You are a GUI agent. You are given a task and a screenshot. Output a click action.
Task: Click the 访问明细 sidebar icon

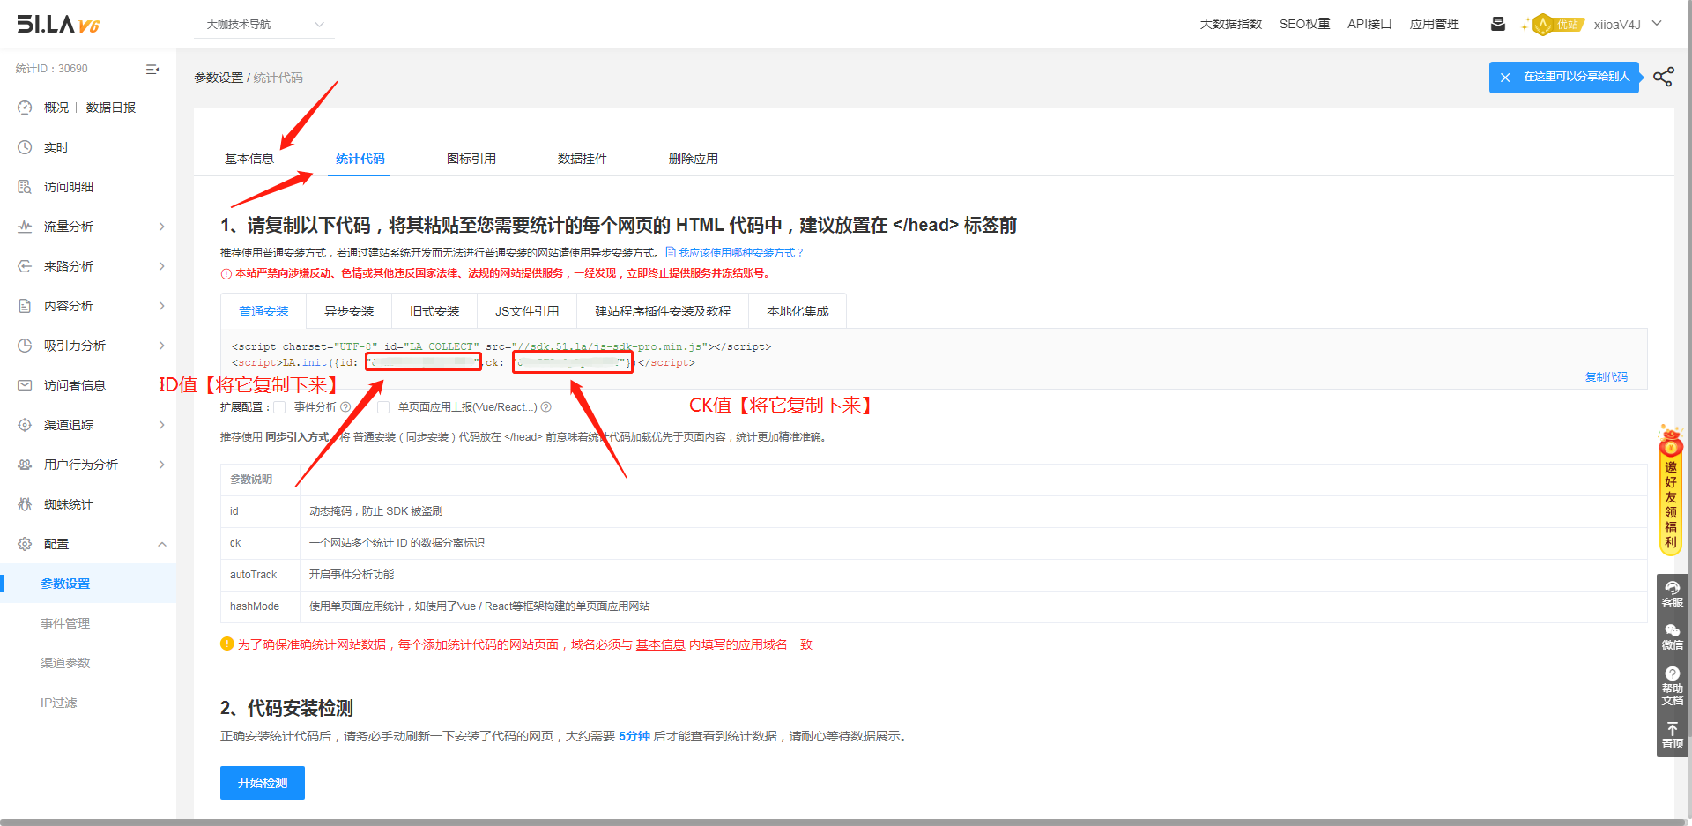pyautogui.click(x=25, y=187)
